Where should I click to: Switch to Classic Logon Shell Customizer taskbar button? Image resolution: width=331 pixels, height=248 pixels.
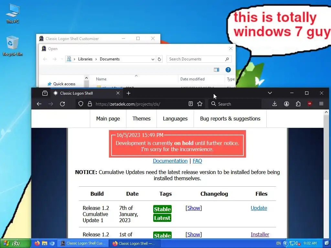[83, 243]
